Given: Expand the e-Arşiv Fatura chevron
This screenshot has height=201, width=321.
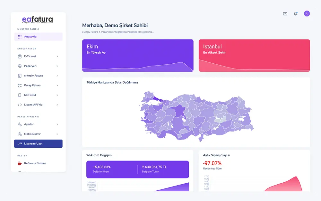Looking at the screenshot, I should point(57,76).
